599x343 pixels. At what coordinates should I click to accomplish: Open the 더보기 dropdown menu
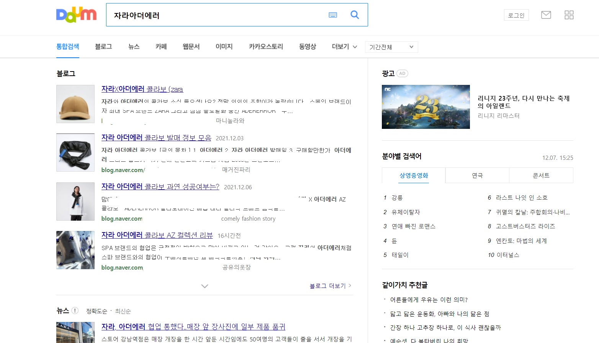(344, 47)
